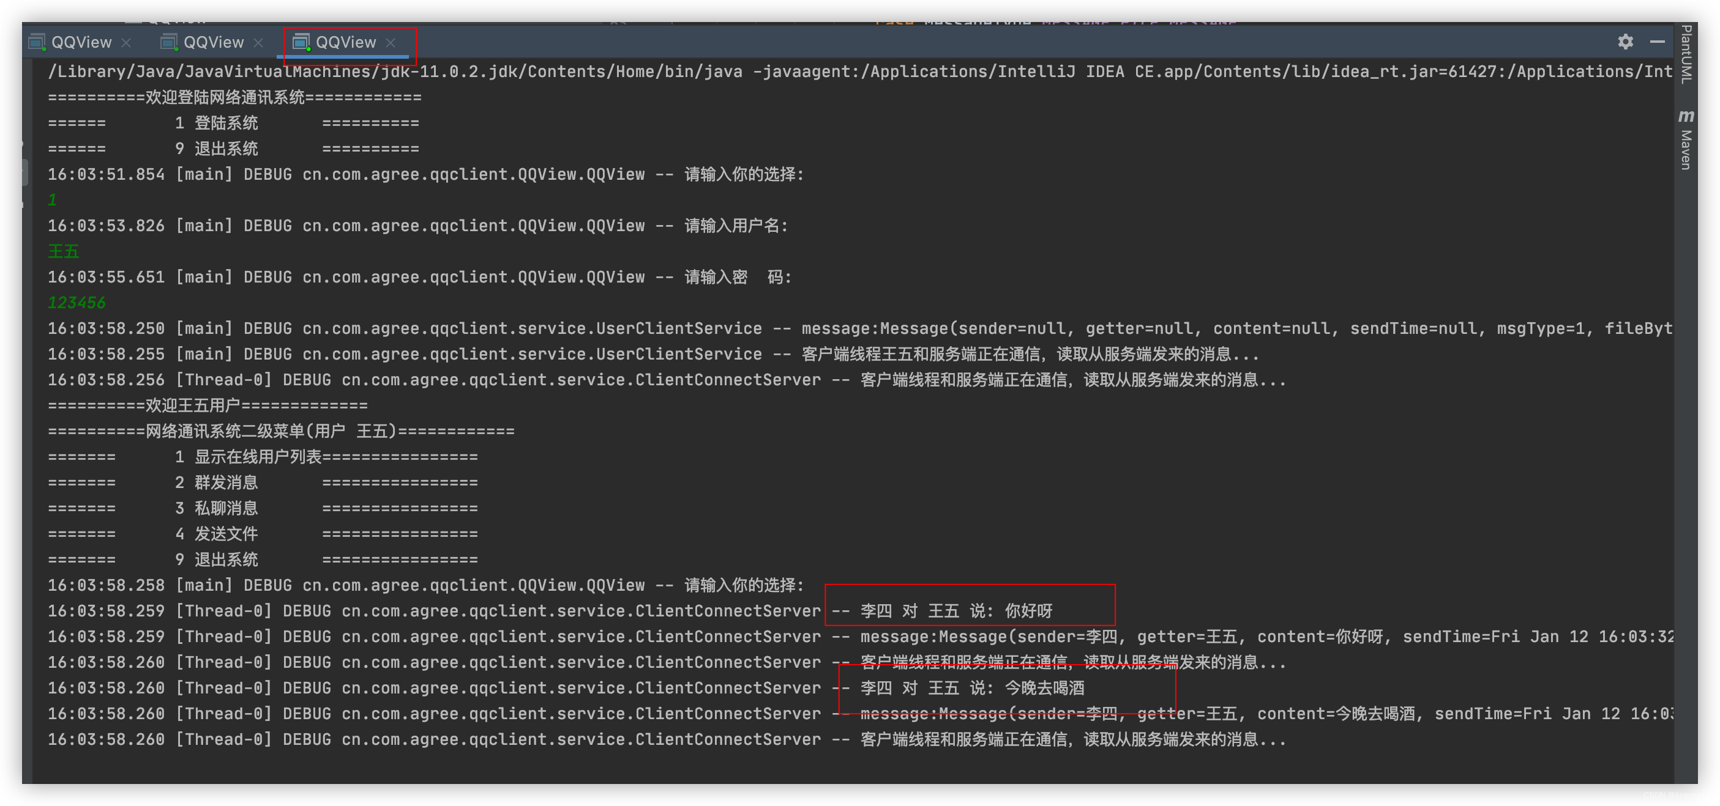This screenshot has width=1720, height=806.
Task: Click the third QQView tab
Action: [x=345, y=42]
